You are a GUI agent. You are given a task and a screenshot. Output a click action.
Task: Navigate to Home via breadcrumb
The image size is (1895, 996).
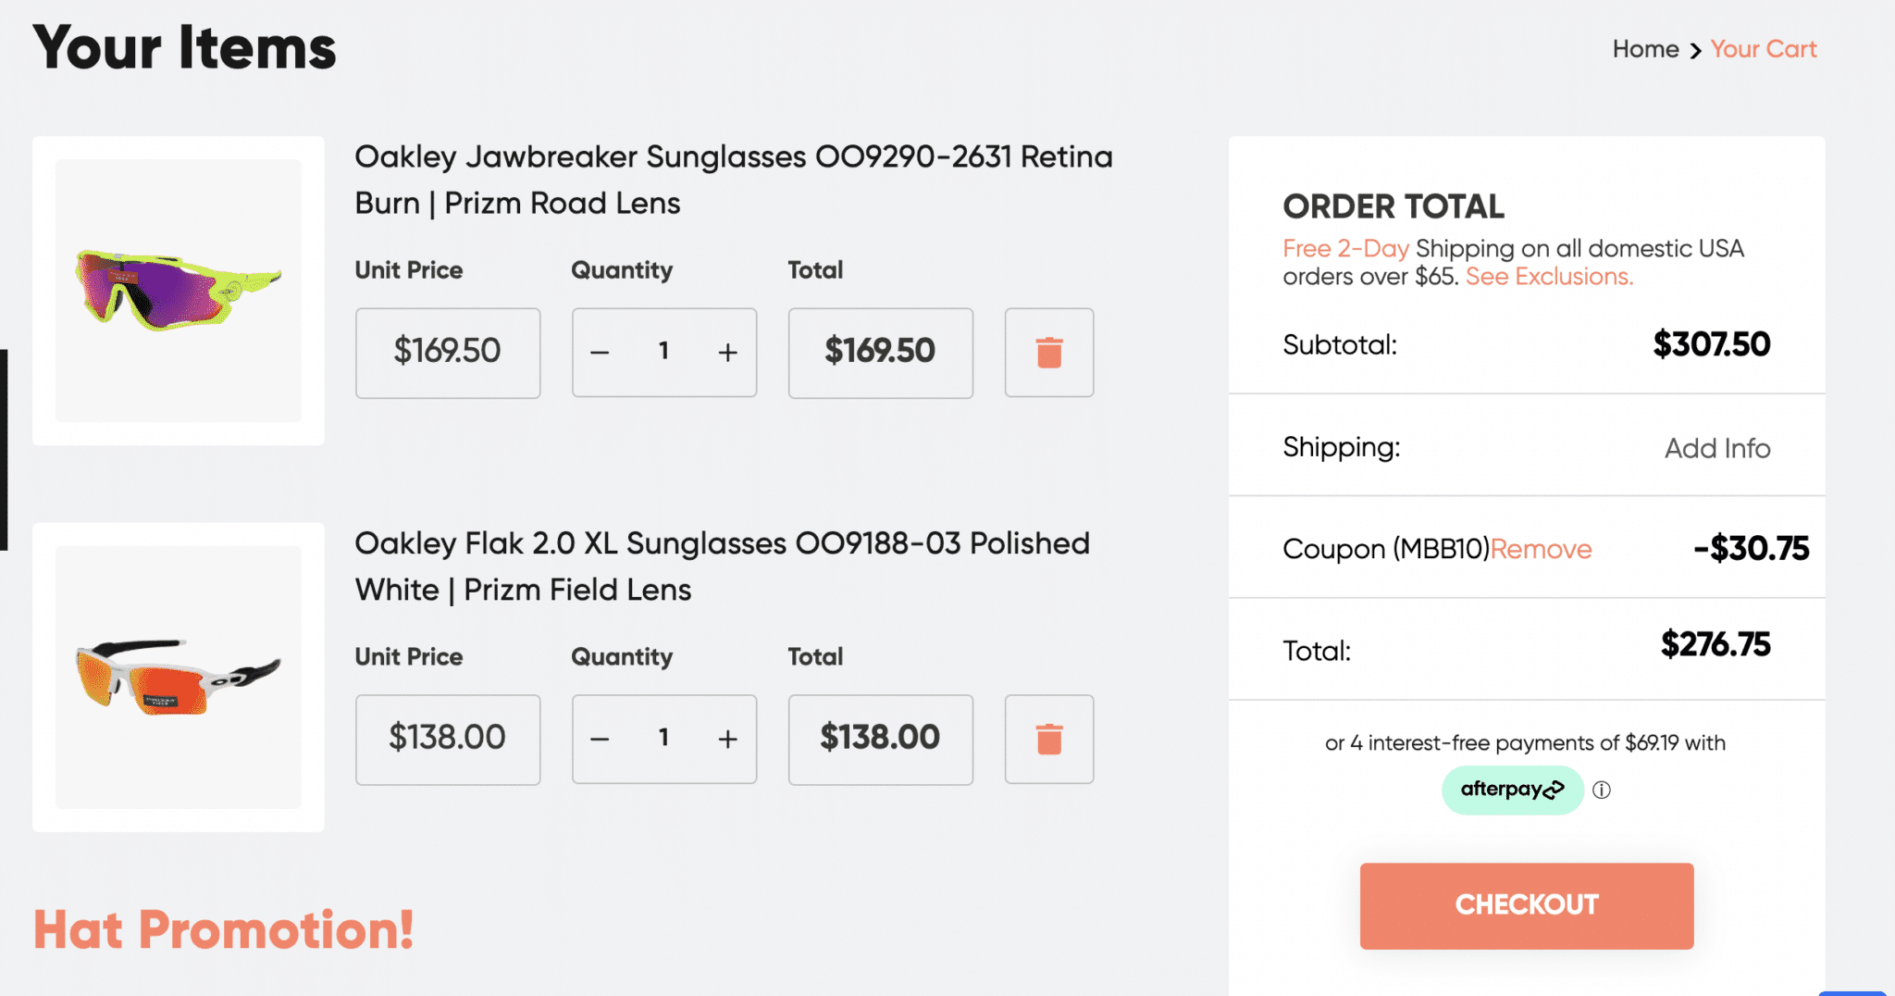(x=1645, y=49)
